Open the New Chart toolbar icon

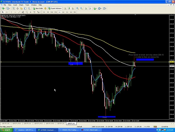(3, 8)
